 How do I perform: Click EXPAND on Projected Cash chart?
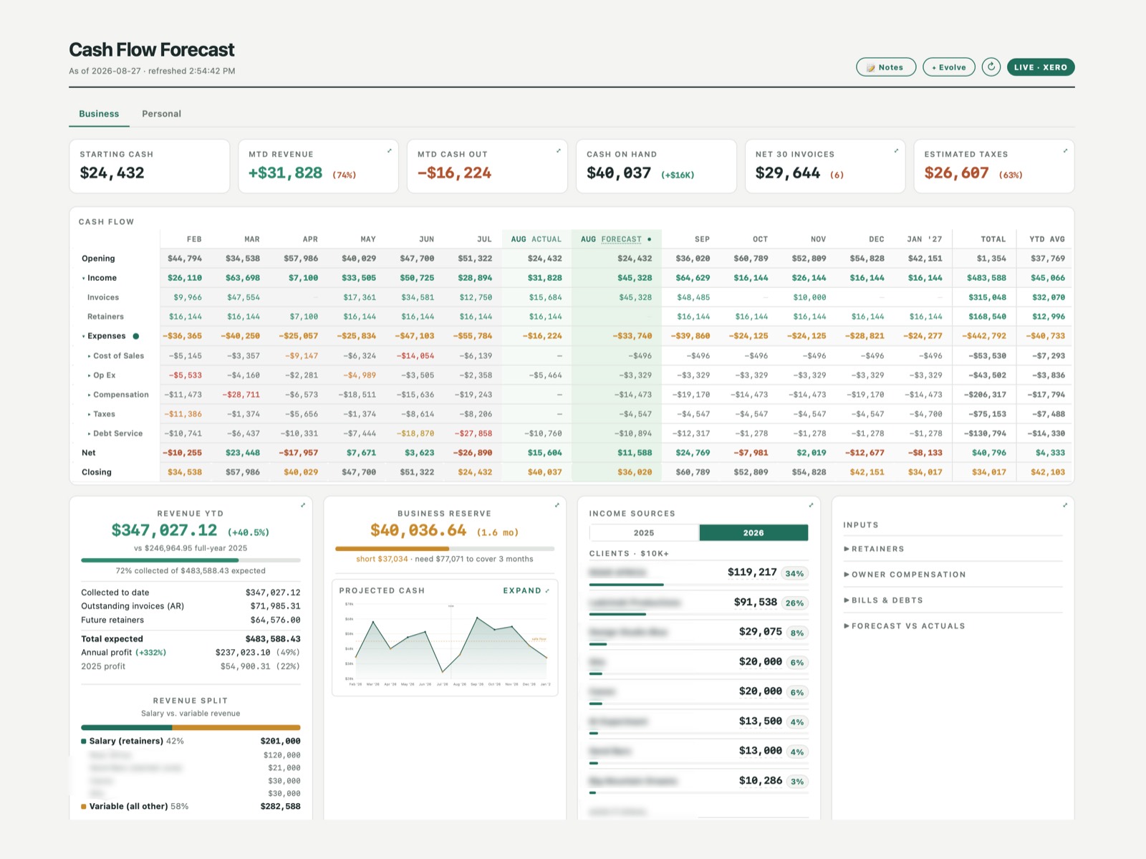[x=526, y=591]
